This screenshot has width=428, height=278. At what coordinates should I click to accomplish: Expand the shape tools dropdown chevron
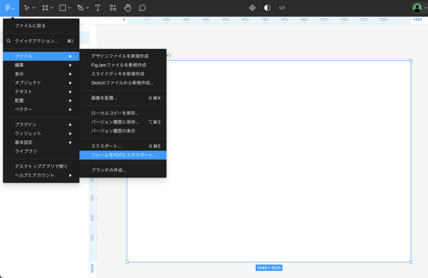click(69, 8)
